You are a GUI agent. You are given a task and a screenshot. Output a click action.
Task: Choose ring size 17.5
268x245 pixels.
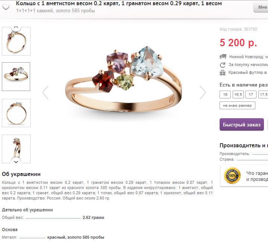tap(264, 94)
